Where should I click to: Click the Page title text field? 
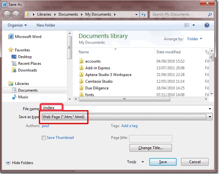pyautogui.click(x=151, y=139)
